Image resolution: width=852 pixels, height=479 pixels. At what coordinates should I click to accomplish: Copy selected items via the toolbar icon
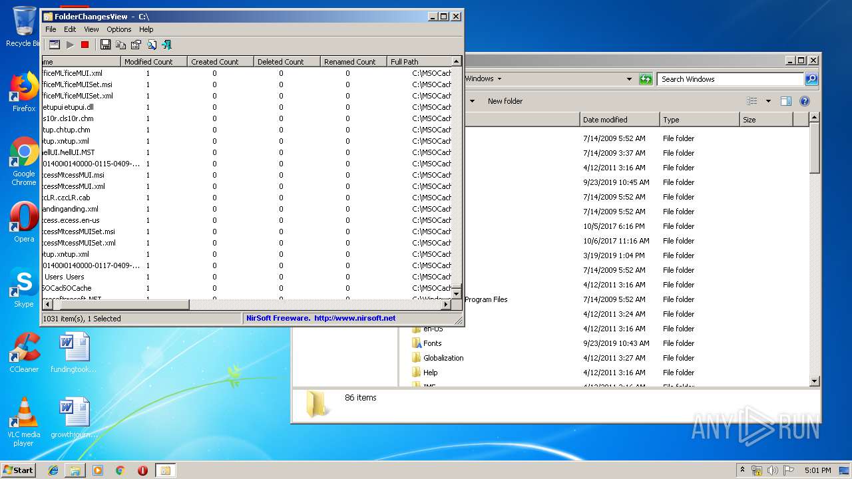coord(120,45)
